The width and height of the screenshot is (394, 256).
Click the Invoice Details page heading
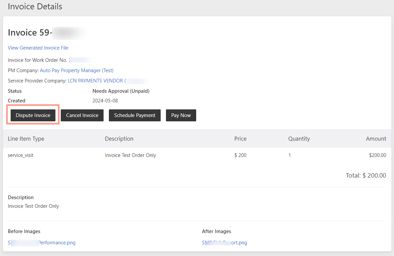coord(35,7)
